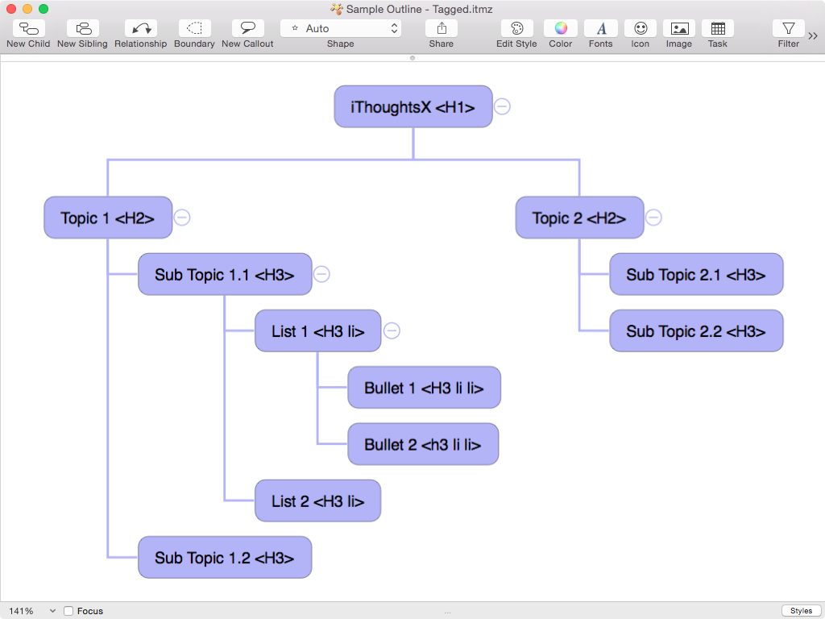Select Sub Topic 2.2 <H3> node

point(697,330)
